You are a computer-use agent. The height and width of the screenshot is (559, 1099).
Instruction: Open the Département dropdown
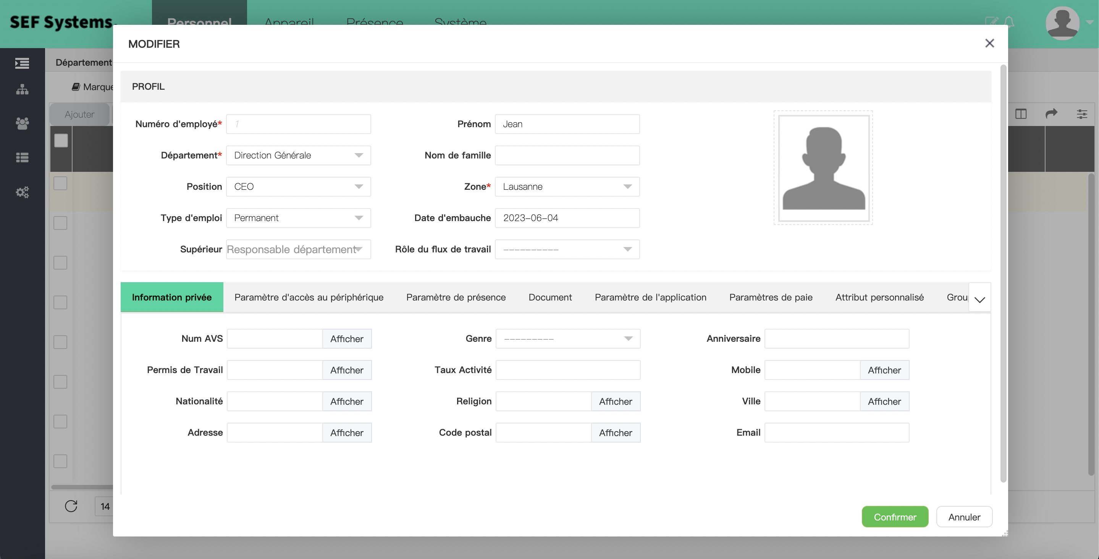(x=298, y=155)
